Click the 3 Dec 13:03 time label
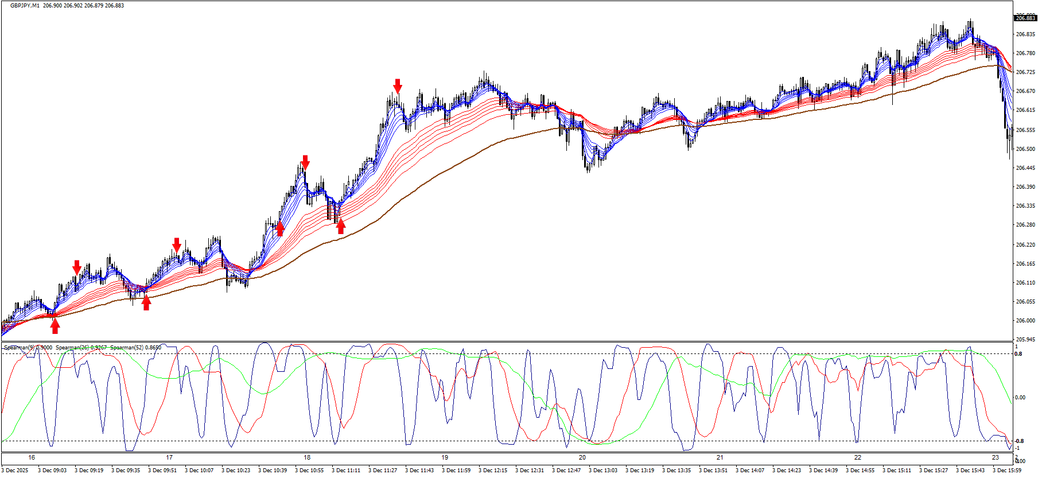Screen dimensions: 1042x486 pyautogui.click(x=603, y=471)
